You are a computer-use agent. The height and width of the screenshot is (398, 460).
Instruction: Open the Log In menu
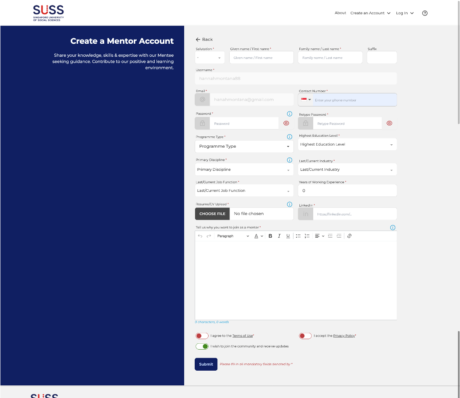coord(404,13)
